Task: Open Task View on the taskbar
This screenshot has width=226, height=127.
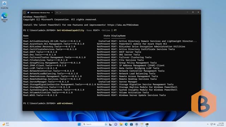Action: (111, 124)
